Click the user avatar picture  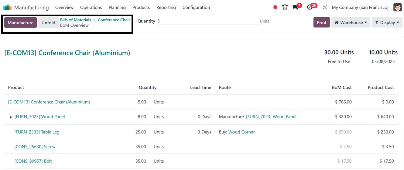pyautogui.click(x=397, y=7)
